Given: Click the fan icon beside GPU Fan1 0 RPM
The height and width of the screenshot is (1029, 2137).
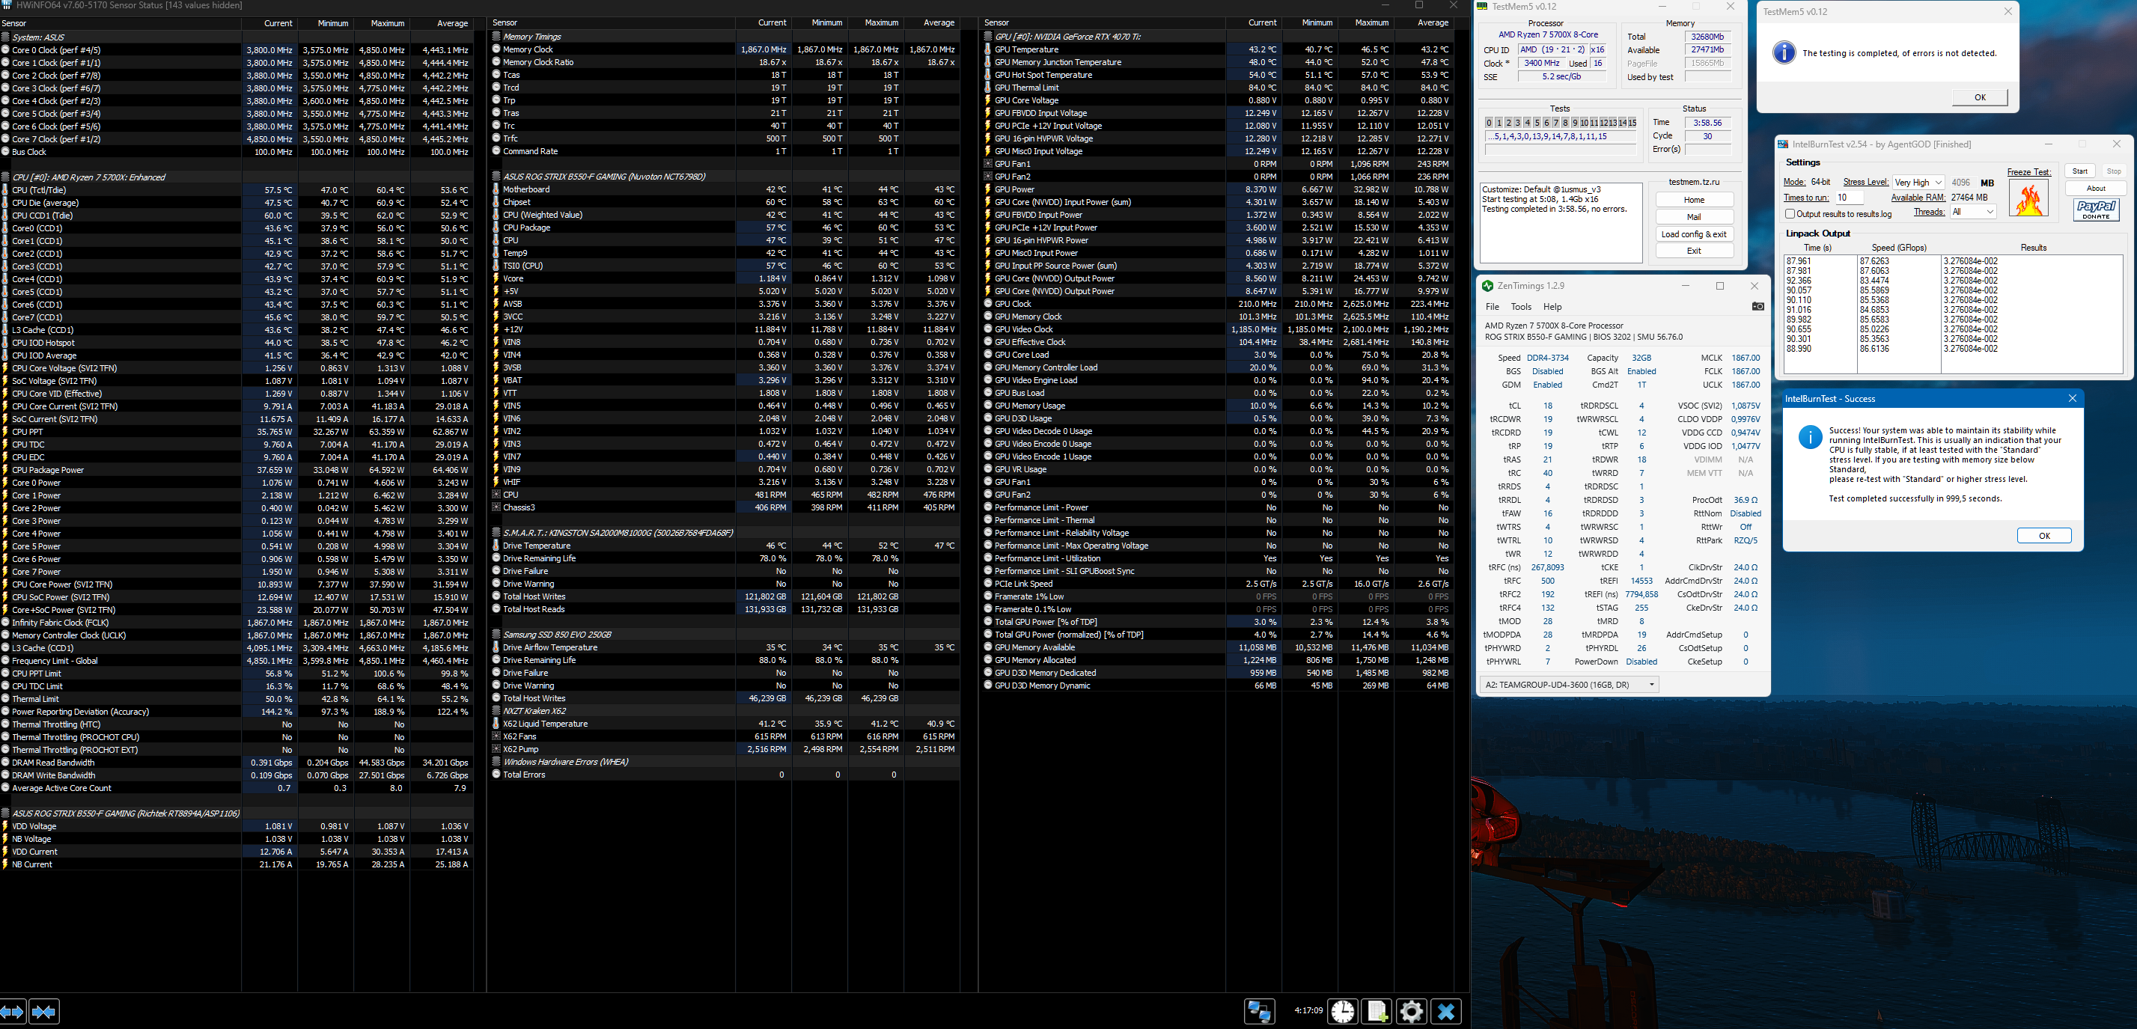Looking at the screenshot, I should [987, 164].
